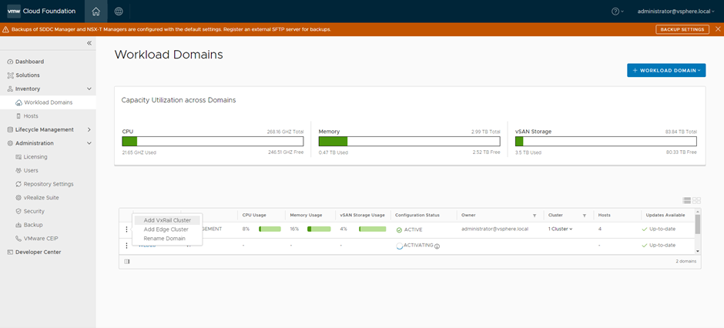Click the Home icon in top bar
Screen dimensions: 724x328
pos(96,12)
